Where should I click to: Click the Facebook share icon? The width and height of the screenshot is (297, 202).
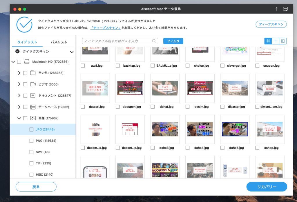(x=276, y=9)
